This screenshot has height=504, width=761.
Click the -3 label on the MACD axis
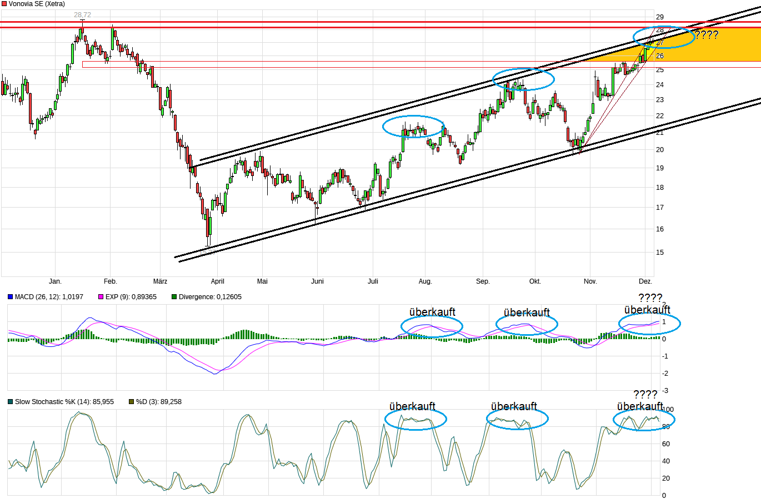665,391
